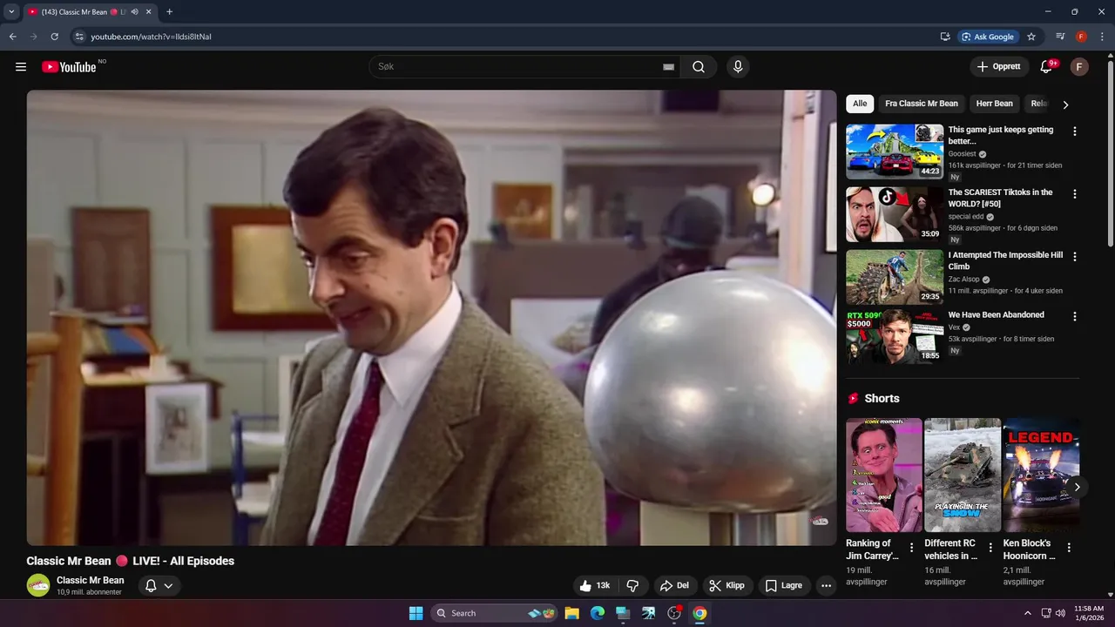Start voice search with the microphone icon
The image size is (1115, 627).
coord(738,67)
